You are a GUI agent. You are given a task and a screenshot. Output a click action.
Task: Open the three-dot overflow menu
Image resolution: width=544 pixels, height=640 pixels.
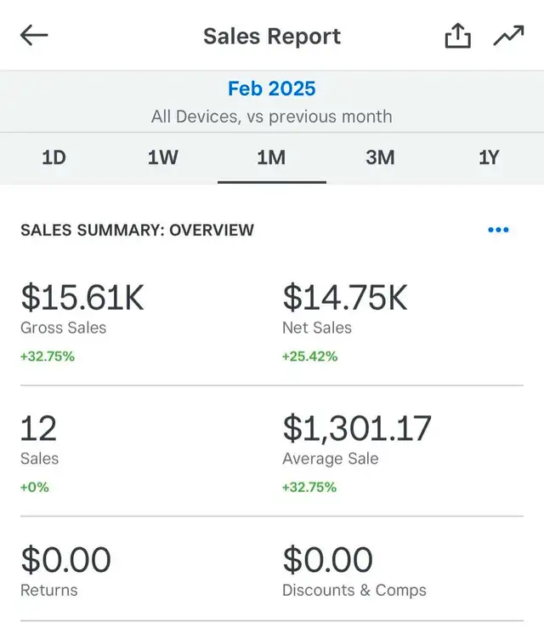498,230
